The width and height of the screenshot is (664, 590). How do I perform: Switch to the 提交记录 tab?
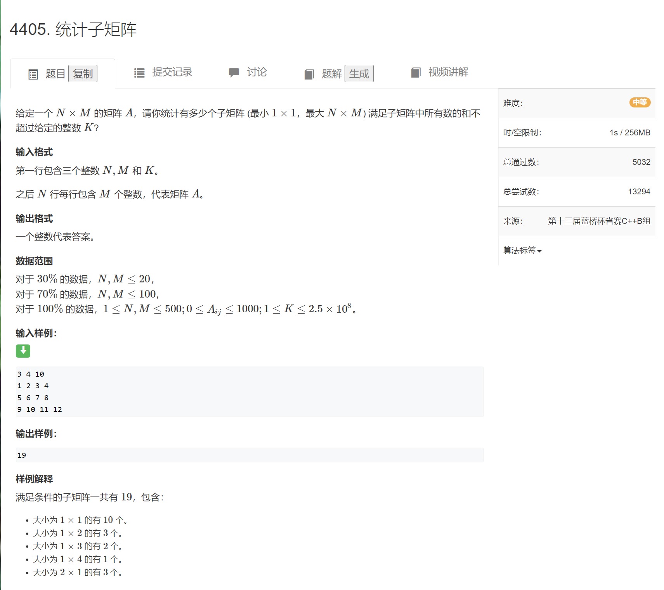pyautogui.click(x=163, y=72)
